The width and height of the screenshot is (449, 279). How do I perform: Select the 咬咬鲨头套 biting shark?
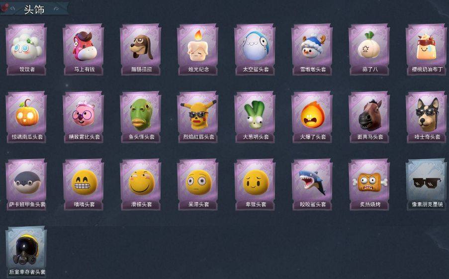[312, 185]
